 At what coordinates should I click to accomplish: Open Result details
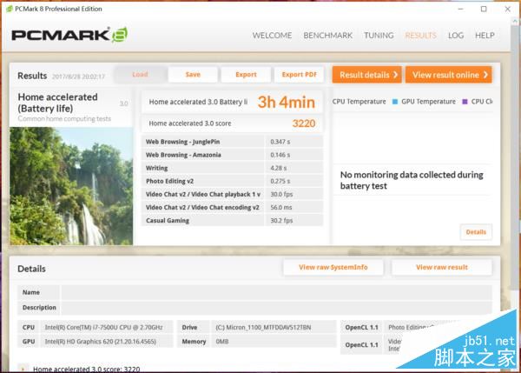click(x=366, y=75)
